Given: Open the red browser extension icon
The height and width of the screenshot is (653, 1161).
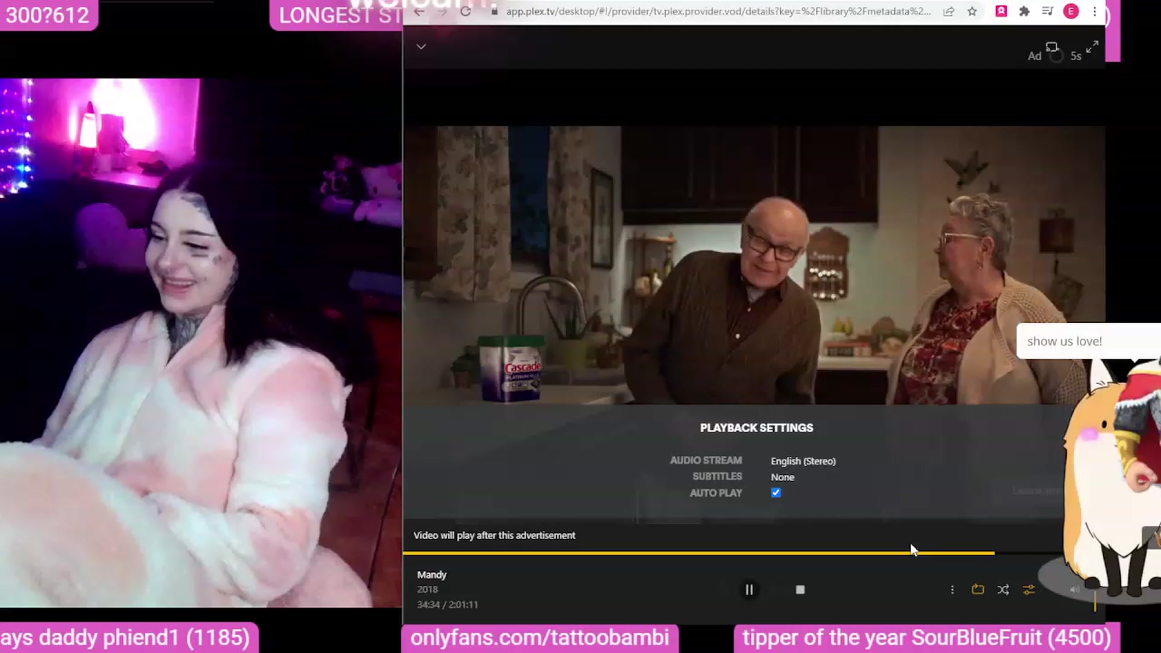Looking at the screenshot, I should click(x=1001, y=11).
